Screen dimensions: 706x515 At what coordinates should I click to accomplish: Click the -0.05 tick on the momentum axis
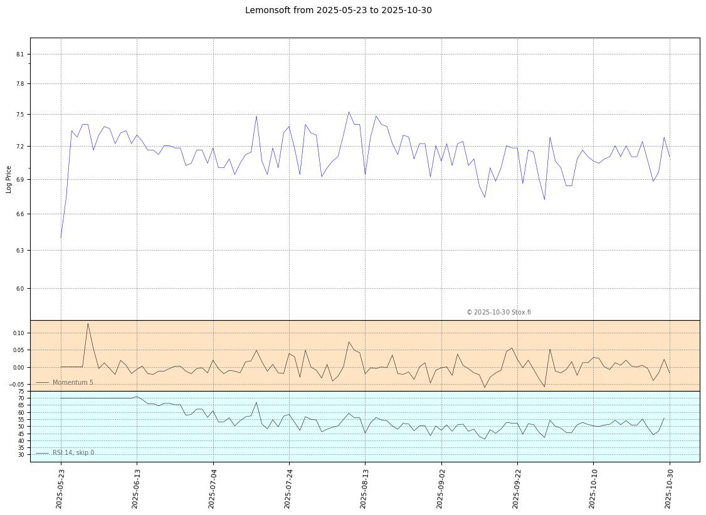click(17, 385)
